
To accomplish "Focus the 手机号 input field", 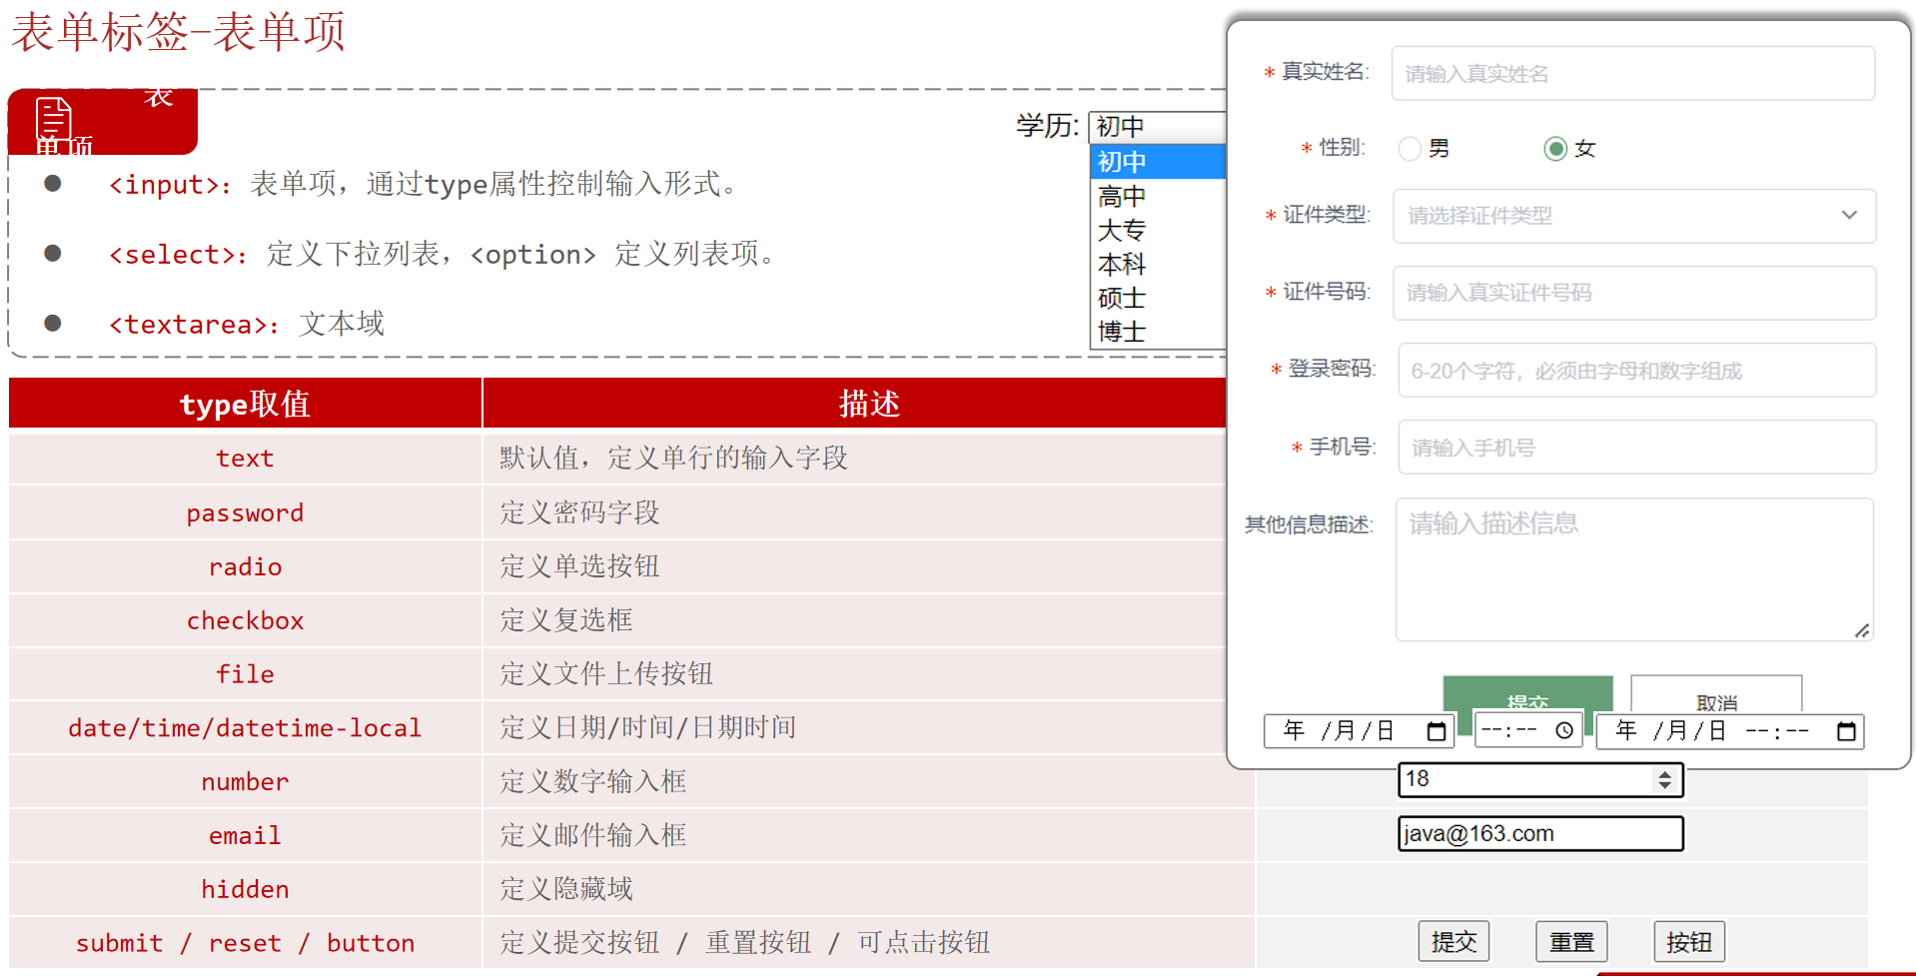I will (1637, 448).
